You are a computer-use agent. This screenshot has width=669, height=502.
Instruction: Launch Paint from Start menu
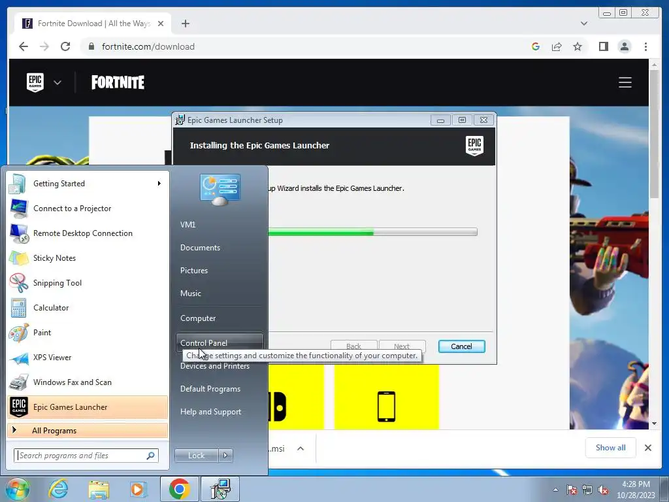click(88, 333)
